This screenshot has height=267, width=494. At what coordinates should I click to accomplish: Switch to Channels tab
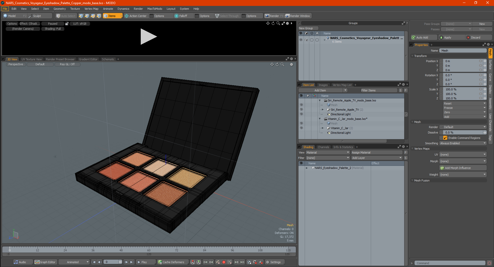(323, 147)
